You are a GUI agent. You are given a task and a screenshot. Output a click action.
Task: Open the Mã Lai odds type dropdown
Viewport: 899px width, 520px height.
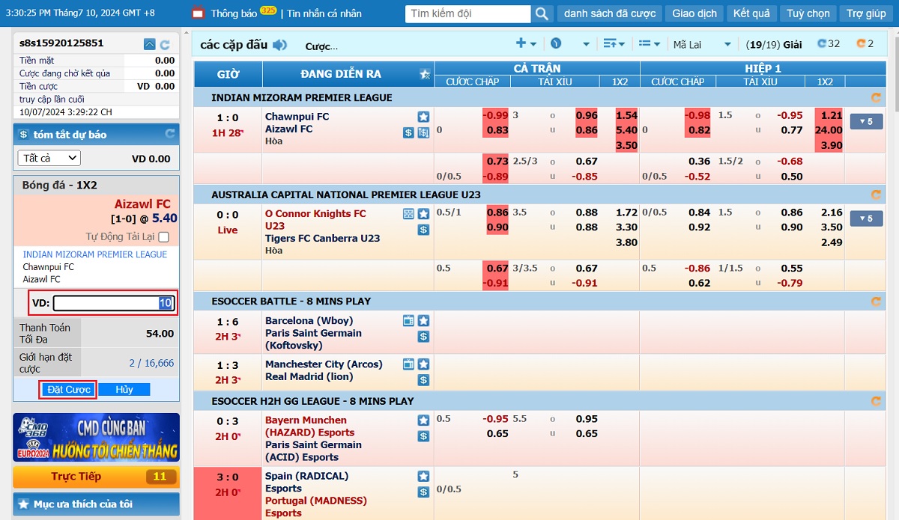(x=702, y=45)
